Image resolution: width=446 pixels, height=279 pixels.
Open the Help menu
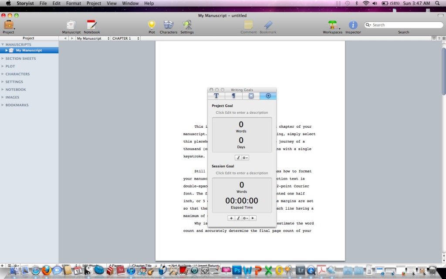(x=149, y=3)
